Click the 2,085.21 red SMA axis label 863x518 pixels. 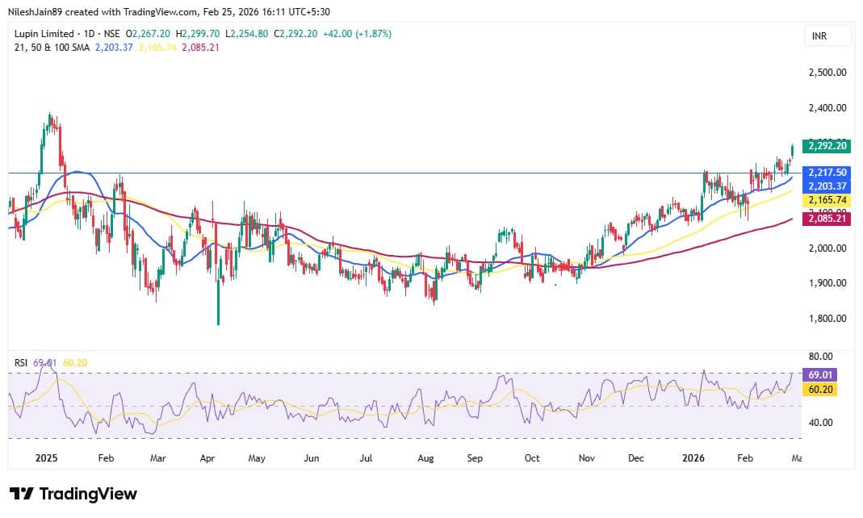(x=827, y=219)
